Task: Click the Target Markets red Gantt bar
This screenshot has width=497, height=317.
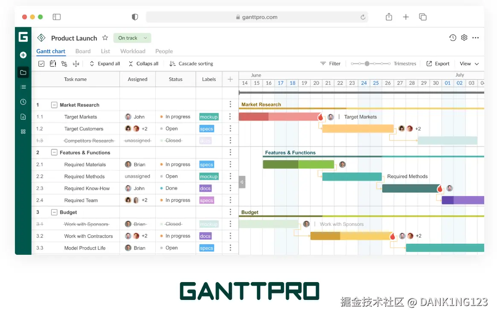Action: [x=279, y=117]
